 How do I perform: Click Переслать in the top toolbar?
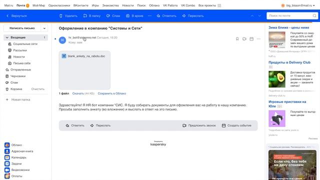tap(193, 15)
